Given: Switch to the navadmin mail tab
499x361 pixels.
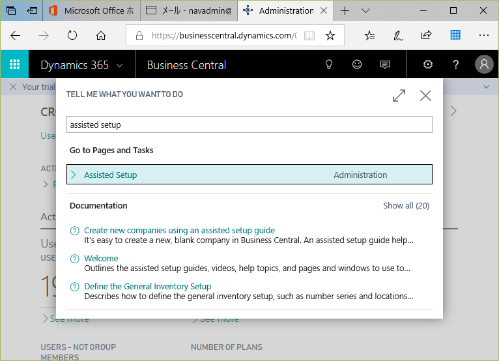Looking at the screenshot, I should coord(189,11).
